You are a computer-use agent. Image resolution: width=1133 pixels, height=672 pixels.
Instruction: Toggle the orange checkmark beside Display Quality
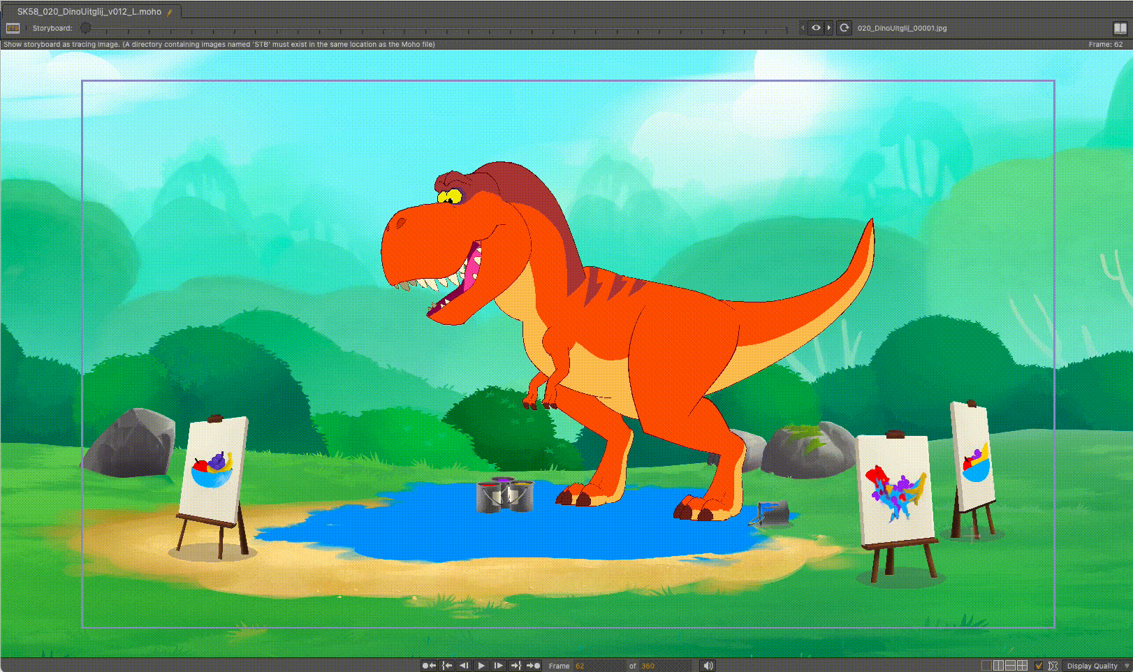[1039, 666]
